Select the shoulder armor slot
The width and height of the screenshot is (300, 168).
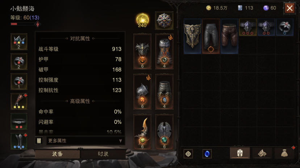[142, 92]
